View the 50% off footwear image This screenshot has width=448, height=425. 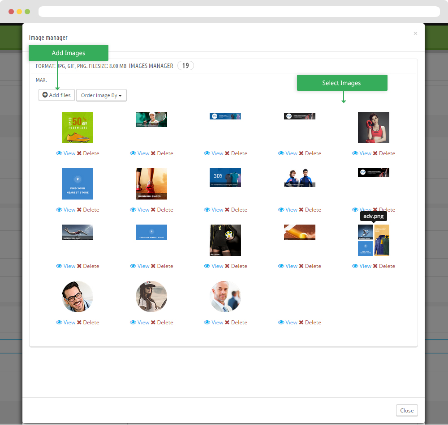pos(66,153)
